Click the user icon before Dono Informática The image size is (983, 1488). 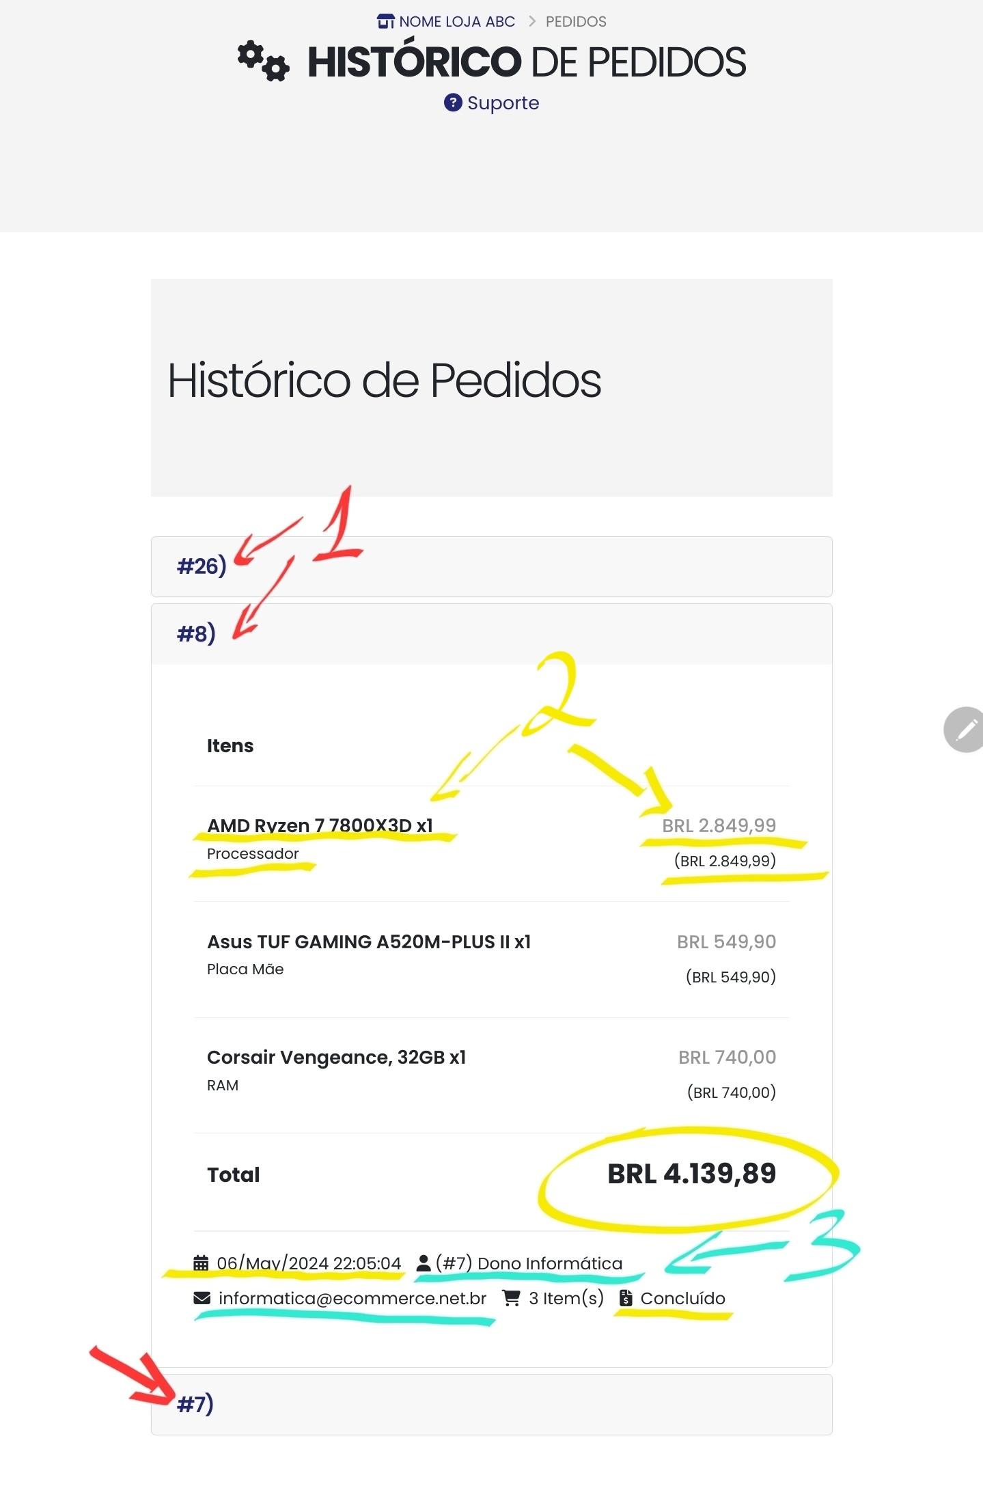[x=424, y=1263]
